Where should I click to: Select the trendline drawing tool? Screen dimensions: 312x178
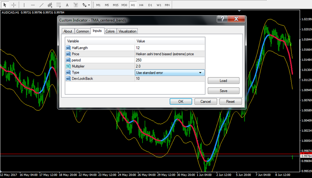click(x=41, y=5)
